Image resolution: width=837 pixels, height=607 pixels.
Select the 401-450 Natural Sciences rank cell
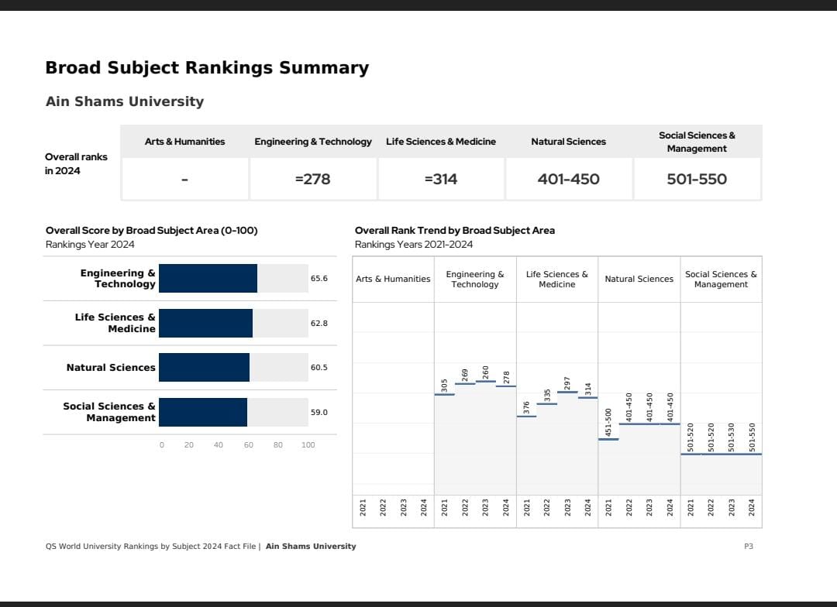568,179
